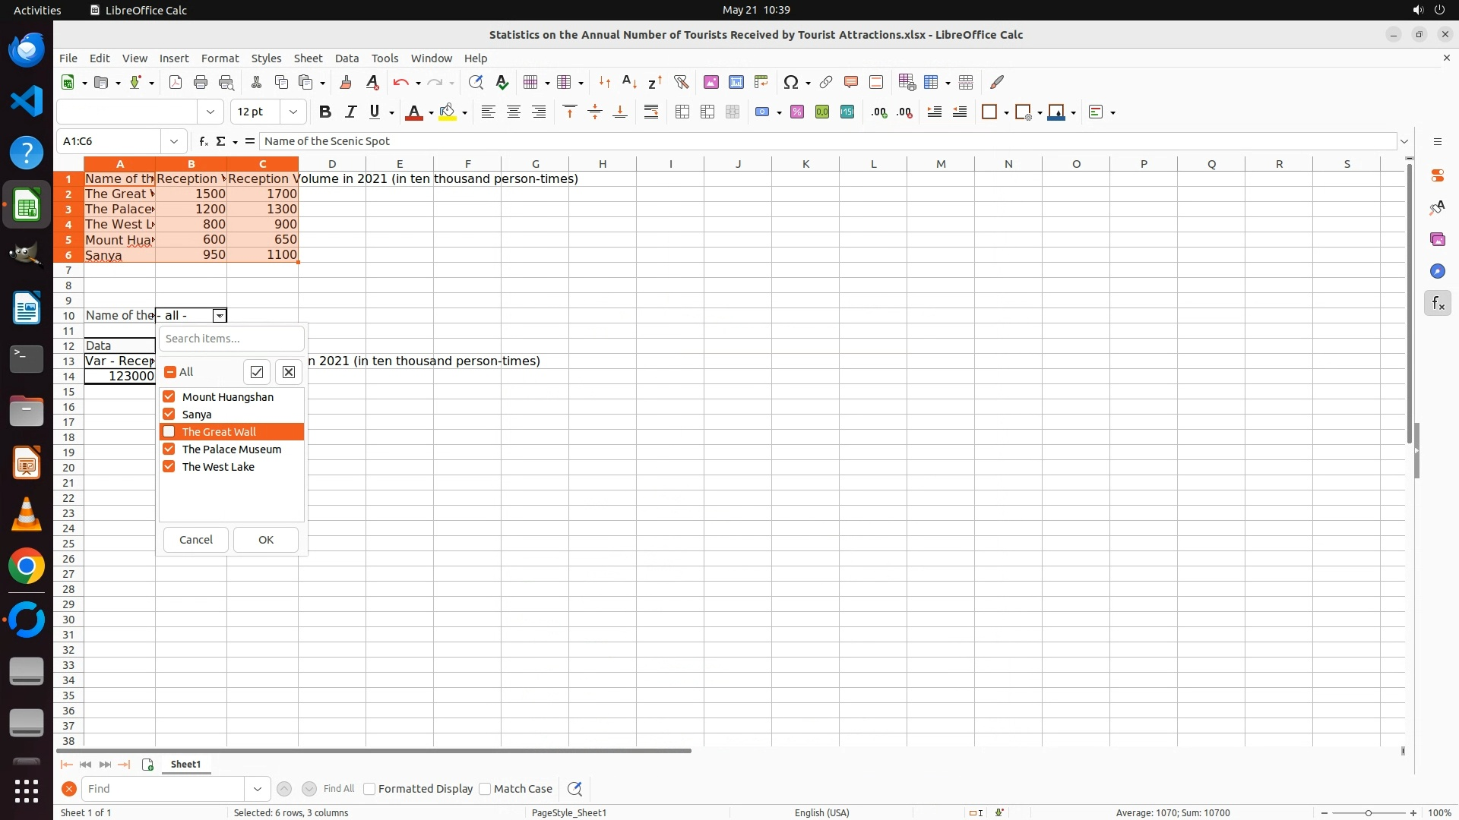The height and width of the screenshot is (820, 1459).
Task: Expand the Name Box dropdown
Action: [174, 141]
